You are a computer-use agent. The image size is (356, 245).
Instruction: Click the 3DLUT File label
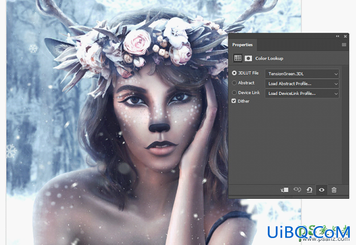[249, 73]
